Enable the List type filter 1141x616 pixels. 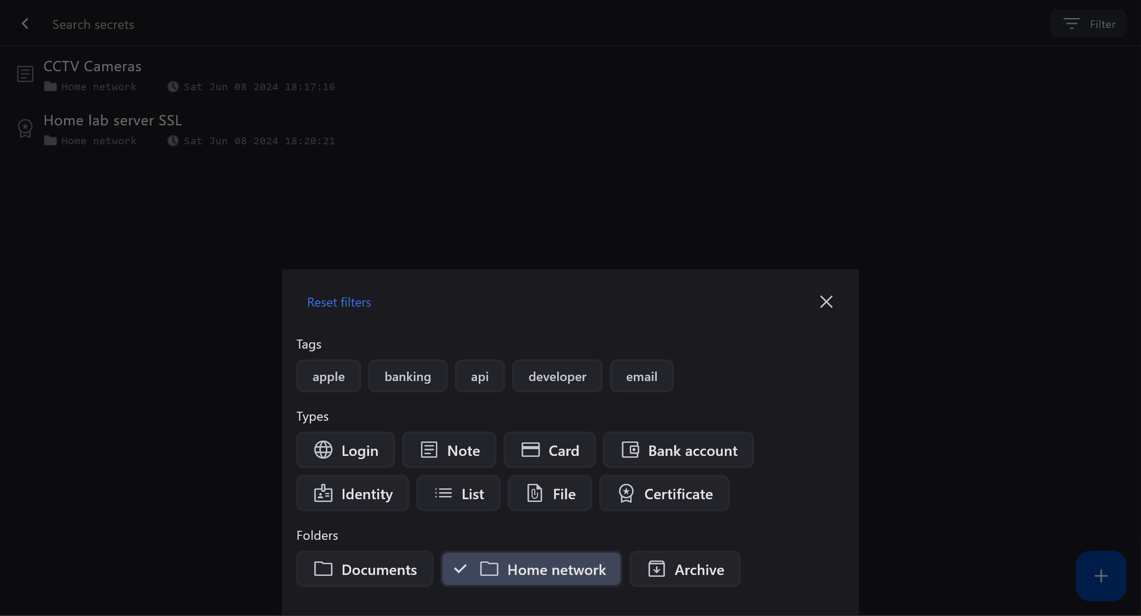tap(458, 493)
